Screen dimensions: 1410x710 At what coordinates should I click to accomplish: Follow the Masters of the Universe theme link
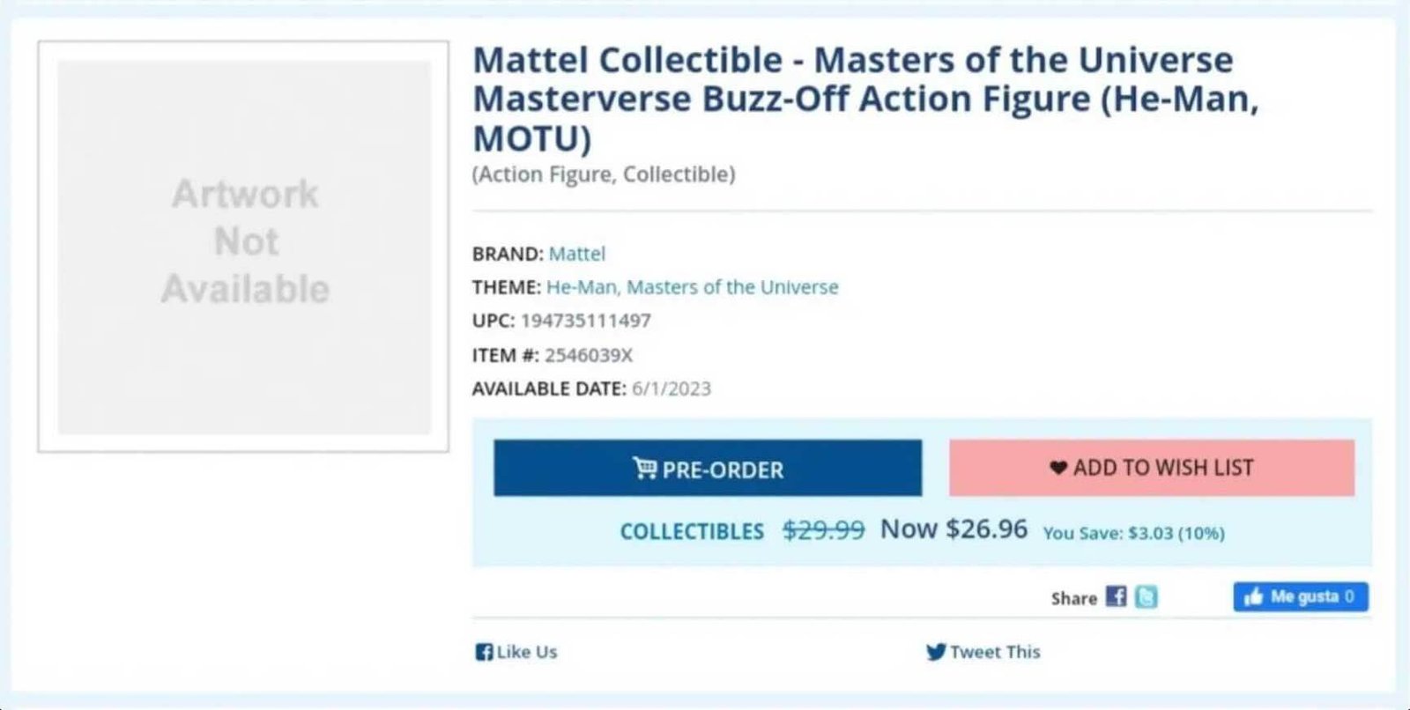(732, 287)
